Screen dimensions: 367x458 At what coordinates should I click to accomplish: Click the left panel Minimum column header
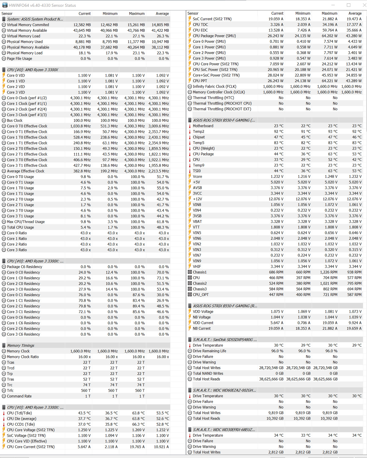click(x=105, y=13)
